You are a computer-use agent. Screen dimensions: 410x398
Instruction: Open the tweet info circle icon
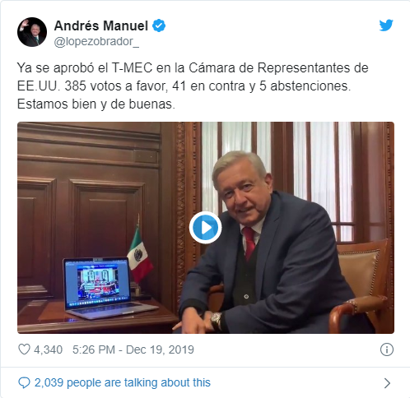pyautogui.click(x=387, y=349)
